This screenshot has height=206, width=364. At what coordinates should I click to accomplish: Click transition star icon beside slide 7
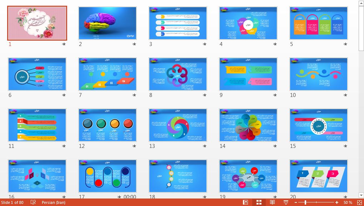coord(134,95)
